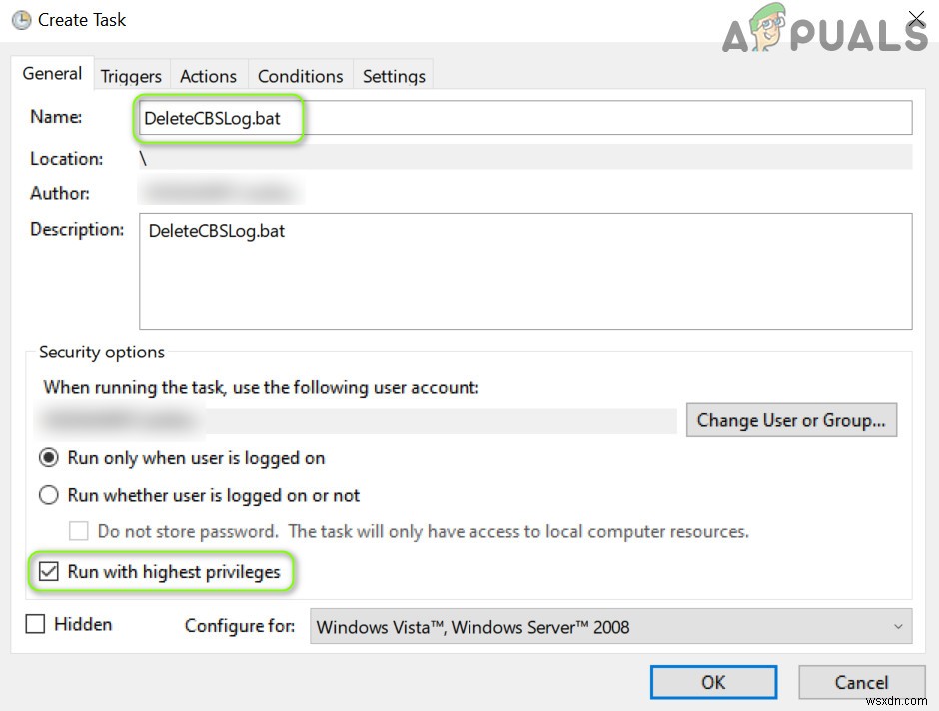The height and width of the screenshot is (711, 939).
Task: Click the Cancel button
Action: click(861, 682)
